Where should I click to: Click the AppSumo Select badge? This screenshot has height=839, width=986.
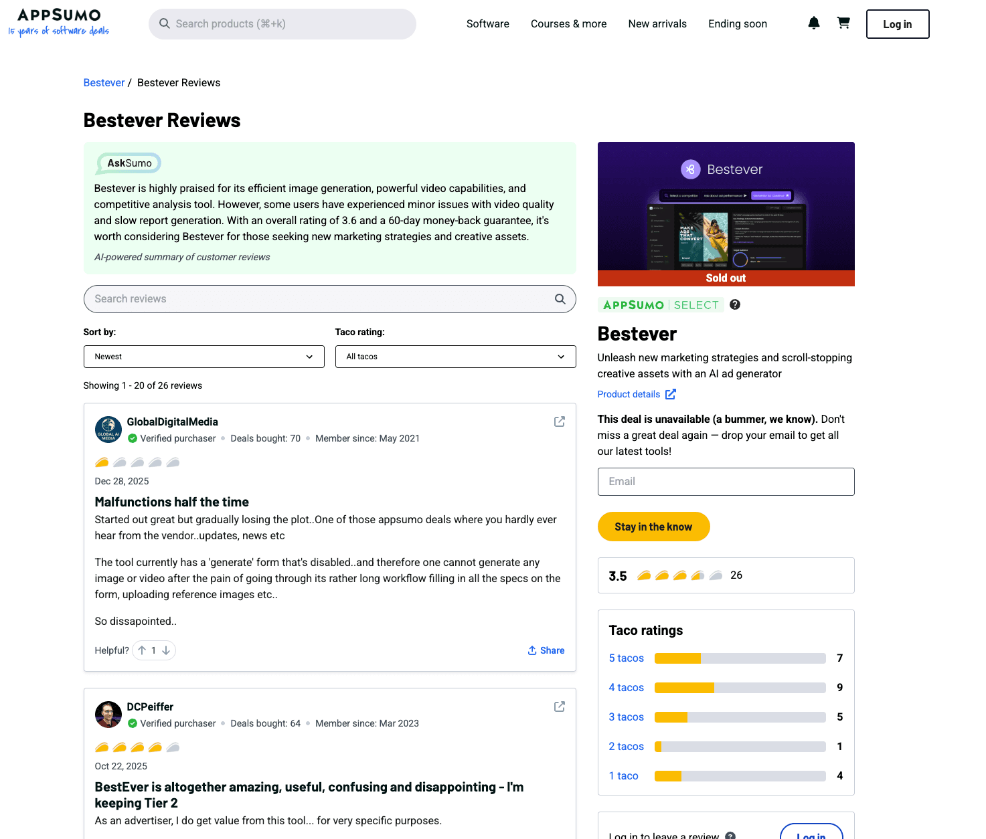point(661,305)
